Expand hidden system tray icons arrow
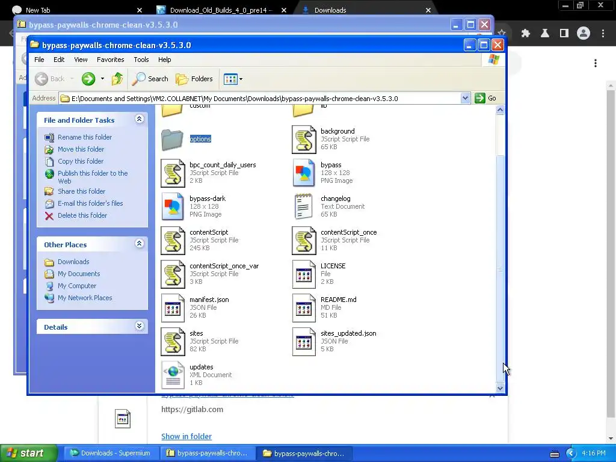This screenshot has width=616, height=462. pos(571,454)
